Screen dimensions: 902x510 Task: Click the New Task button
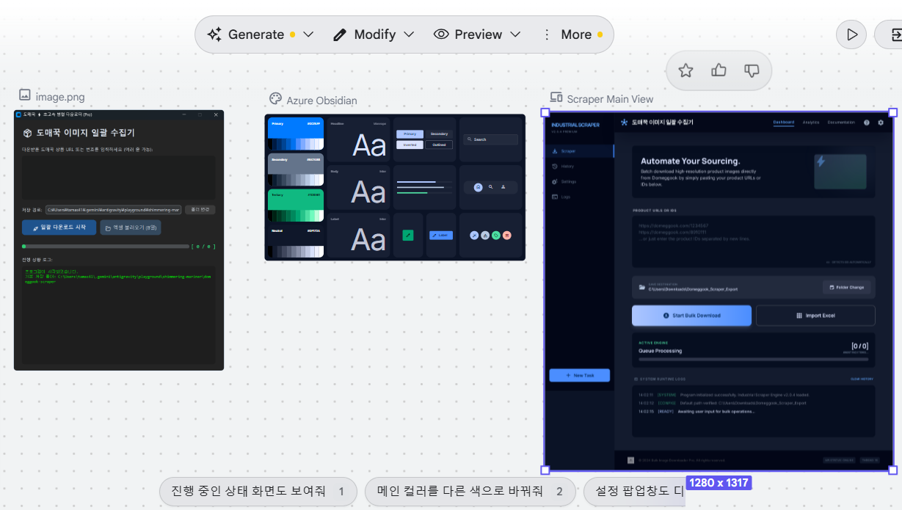(579, 375)
